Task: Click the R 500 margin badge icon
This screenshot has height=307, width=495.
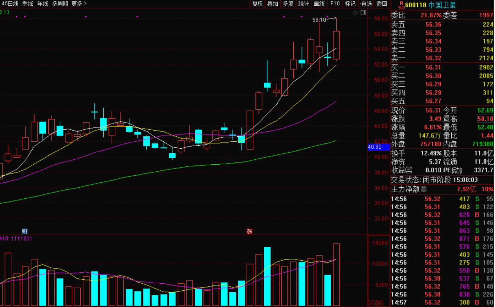Action: tap(401, 5)
